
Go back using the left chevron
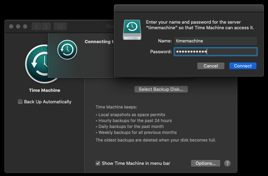36,26
